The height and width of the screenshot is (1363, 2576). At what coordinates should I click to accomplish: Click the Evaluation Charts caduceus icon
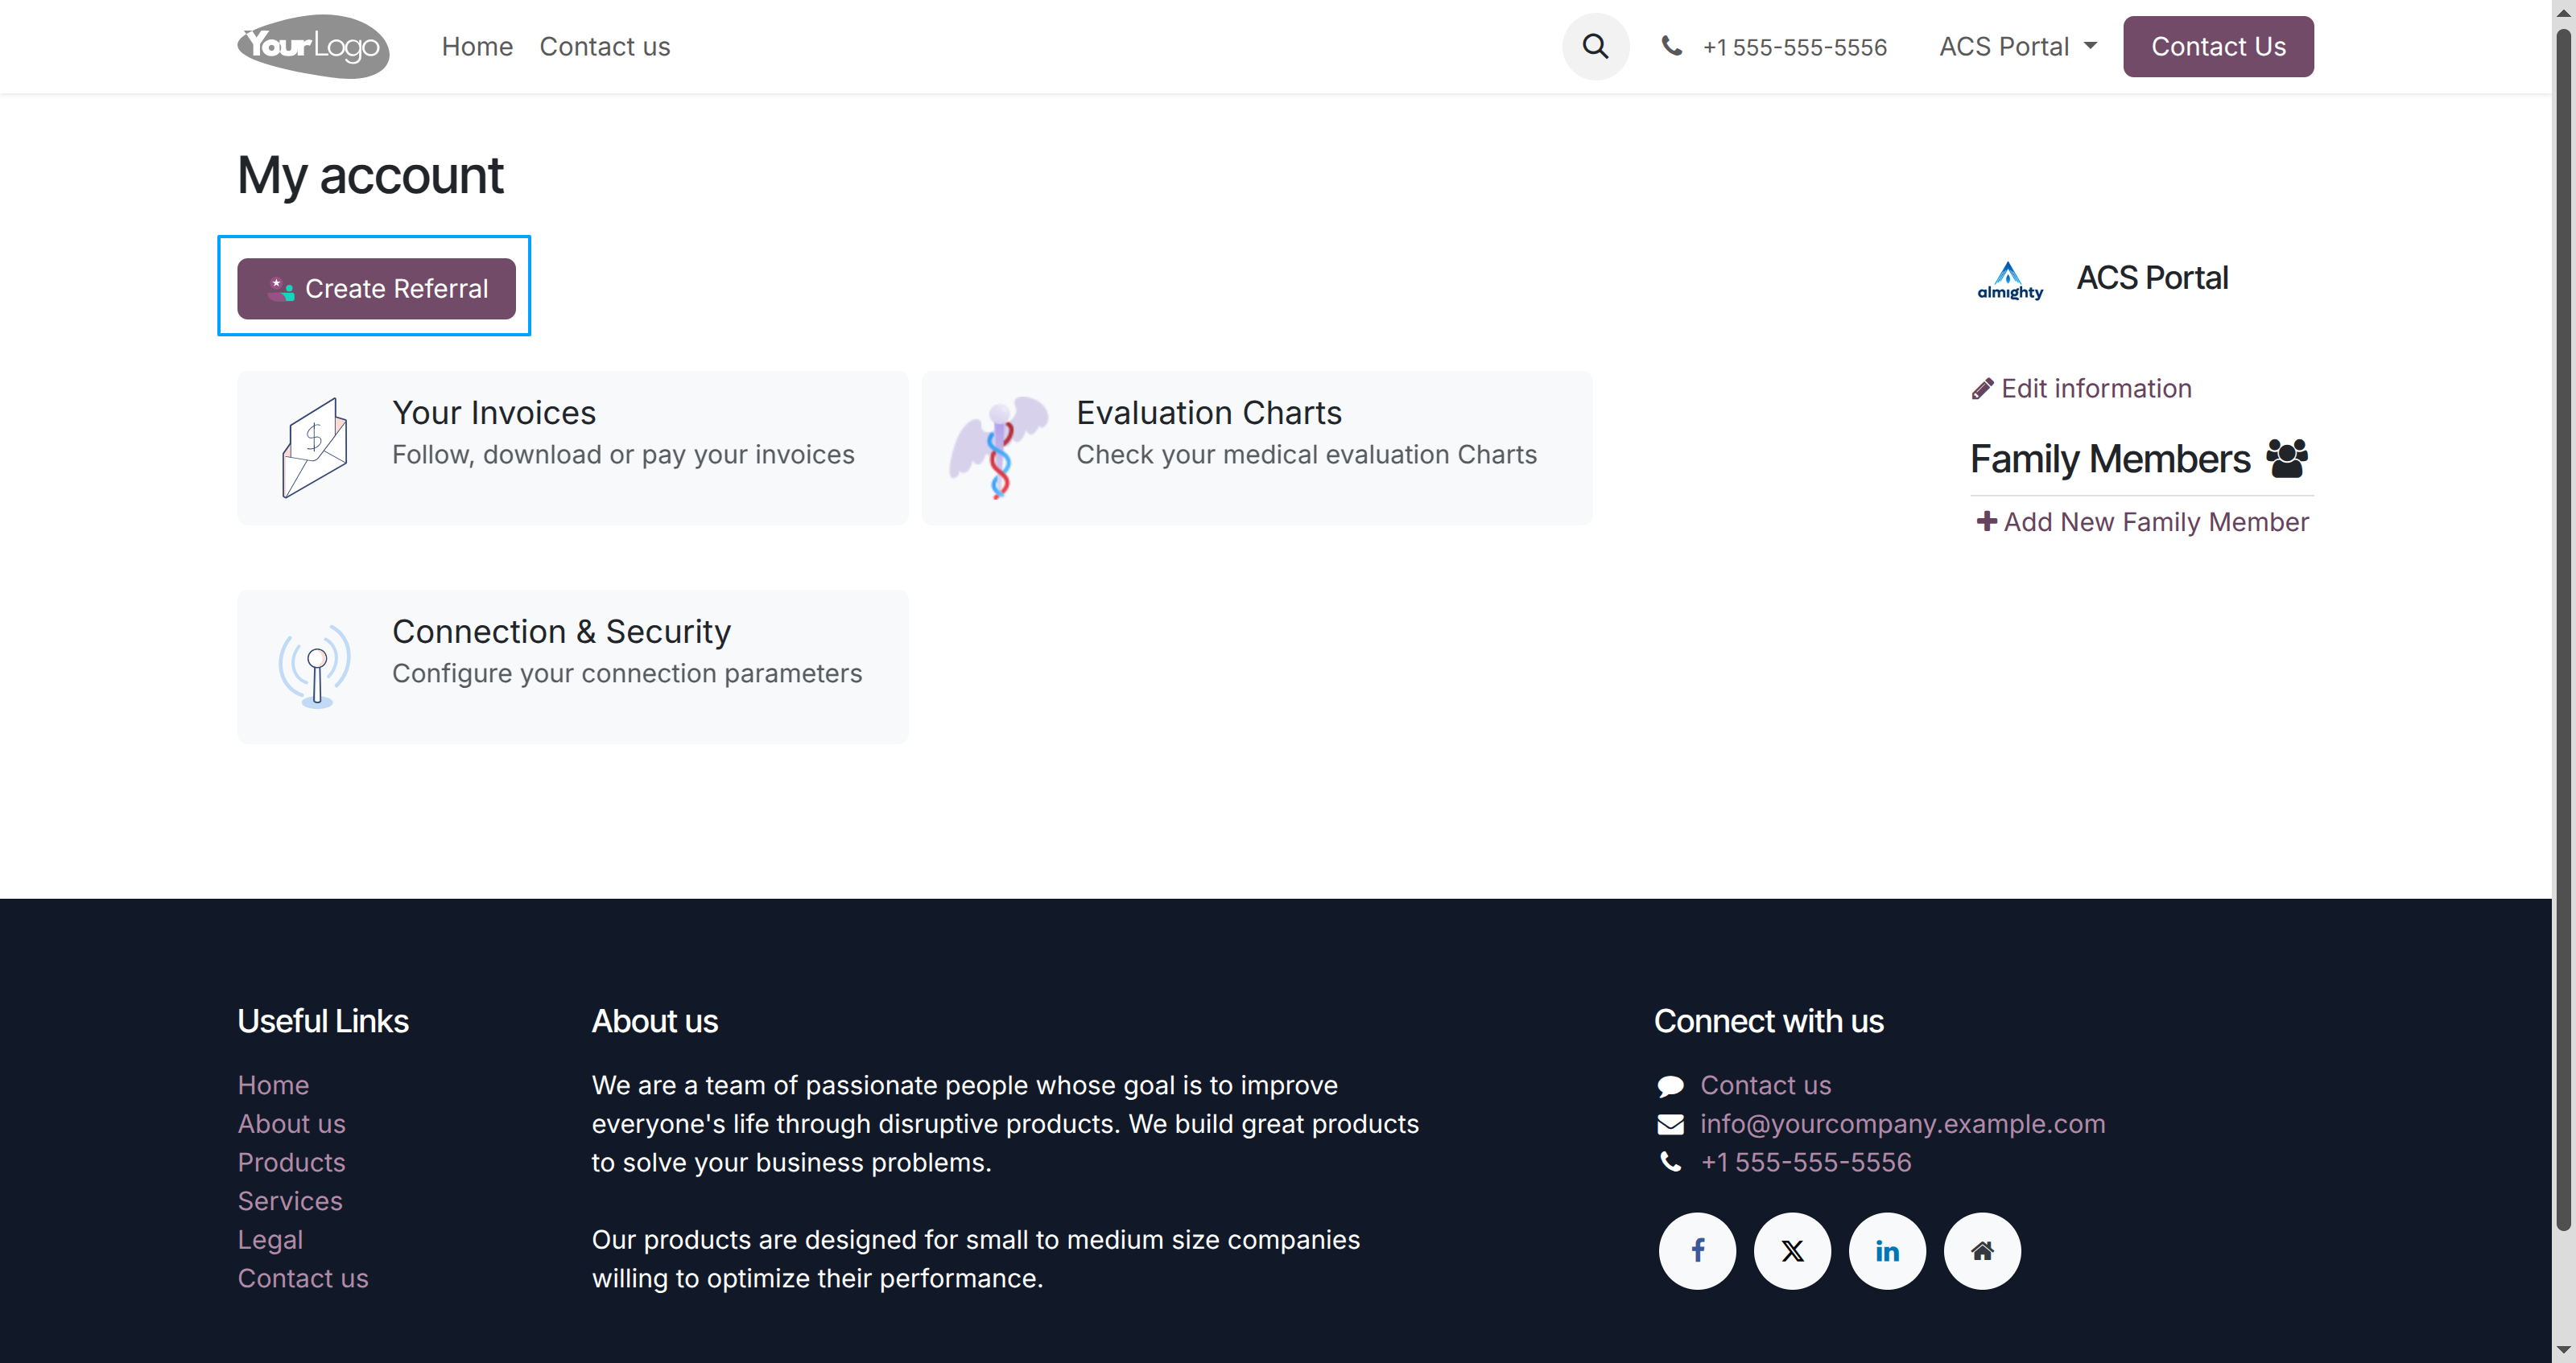tap(998, 447)
